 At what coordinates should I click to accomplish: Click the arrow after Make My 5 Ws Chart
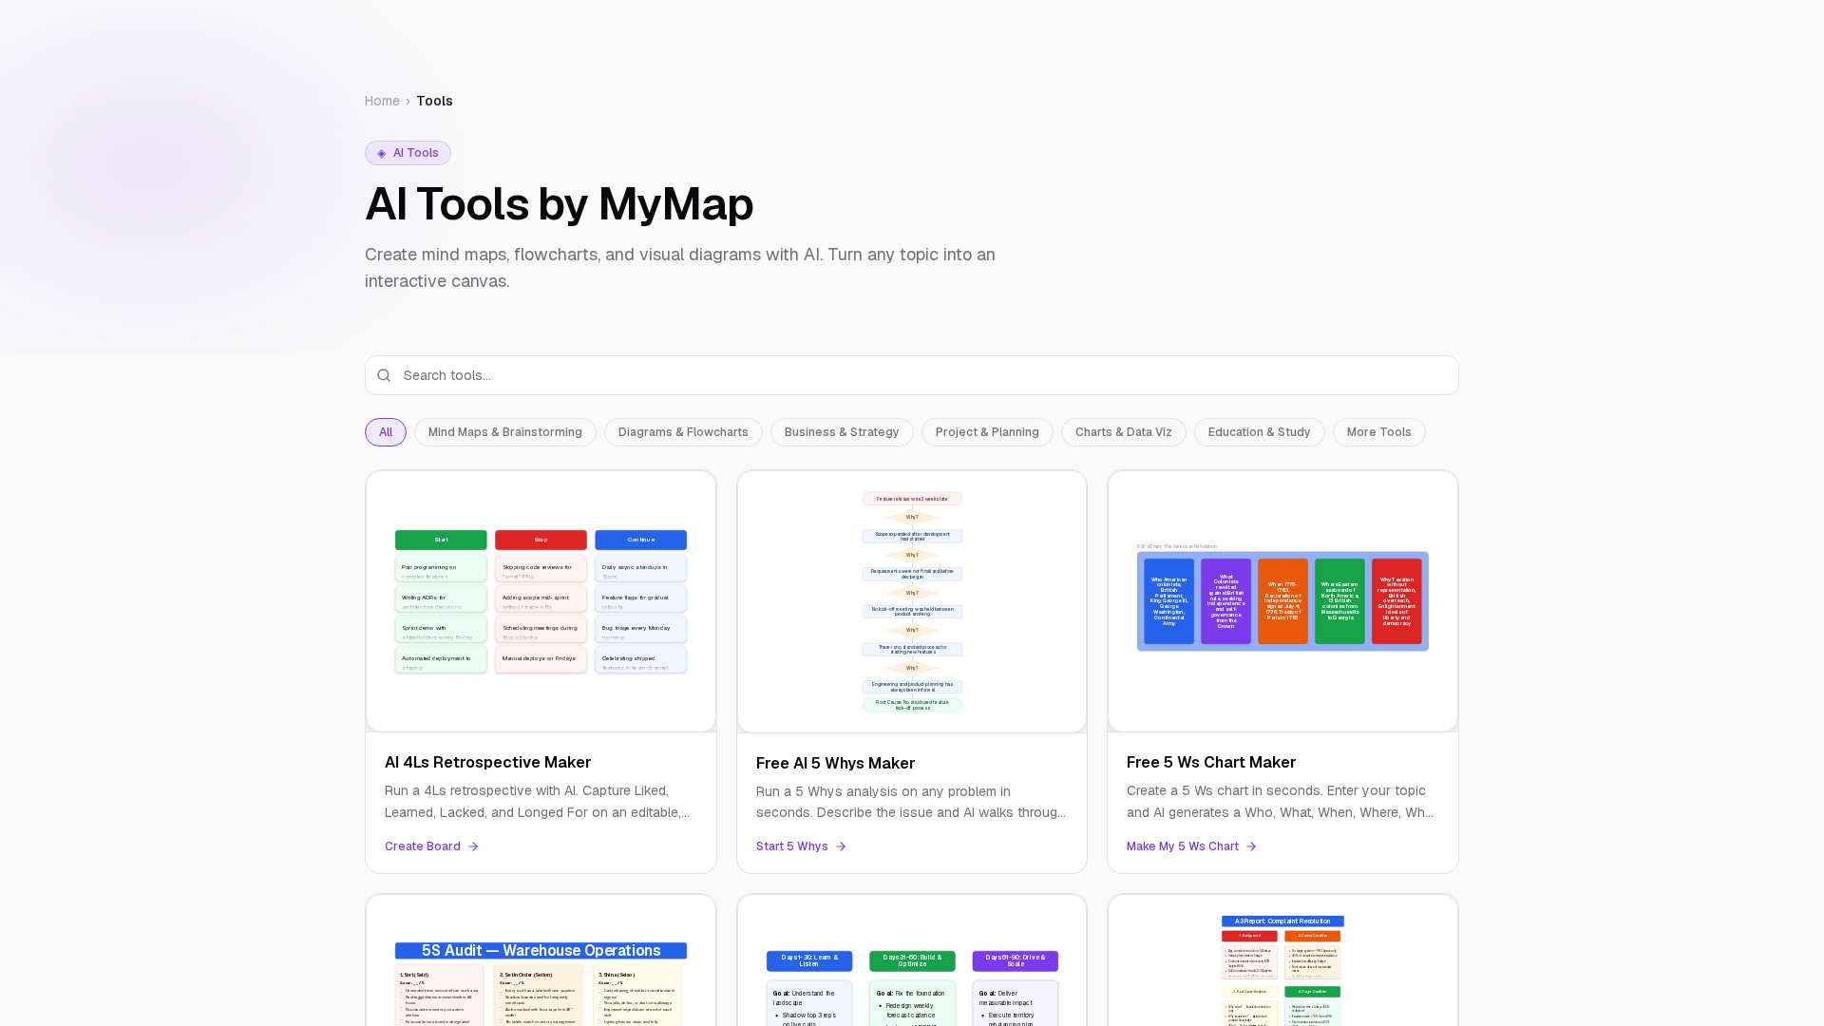[1251, 846]
